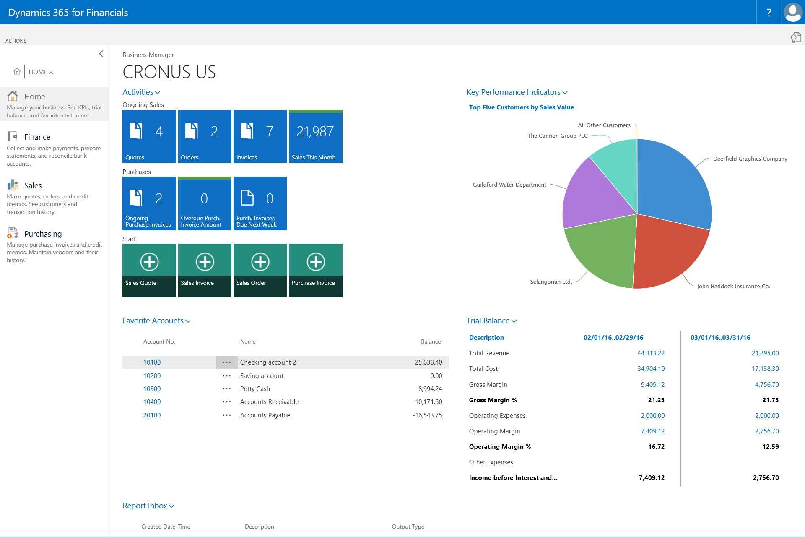Create a new Sales Order with the plus tile

tap(260, 271)
